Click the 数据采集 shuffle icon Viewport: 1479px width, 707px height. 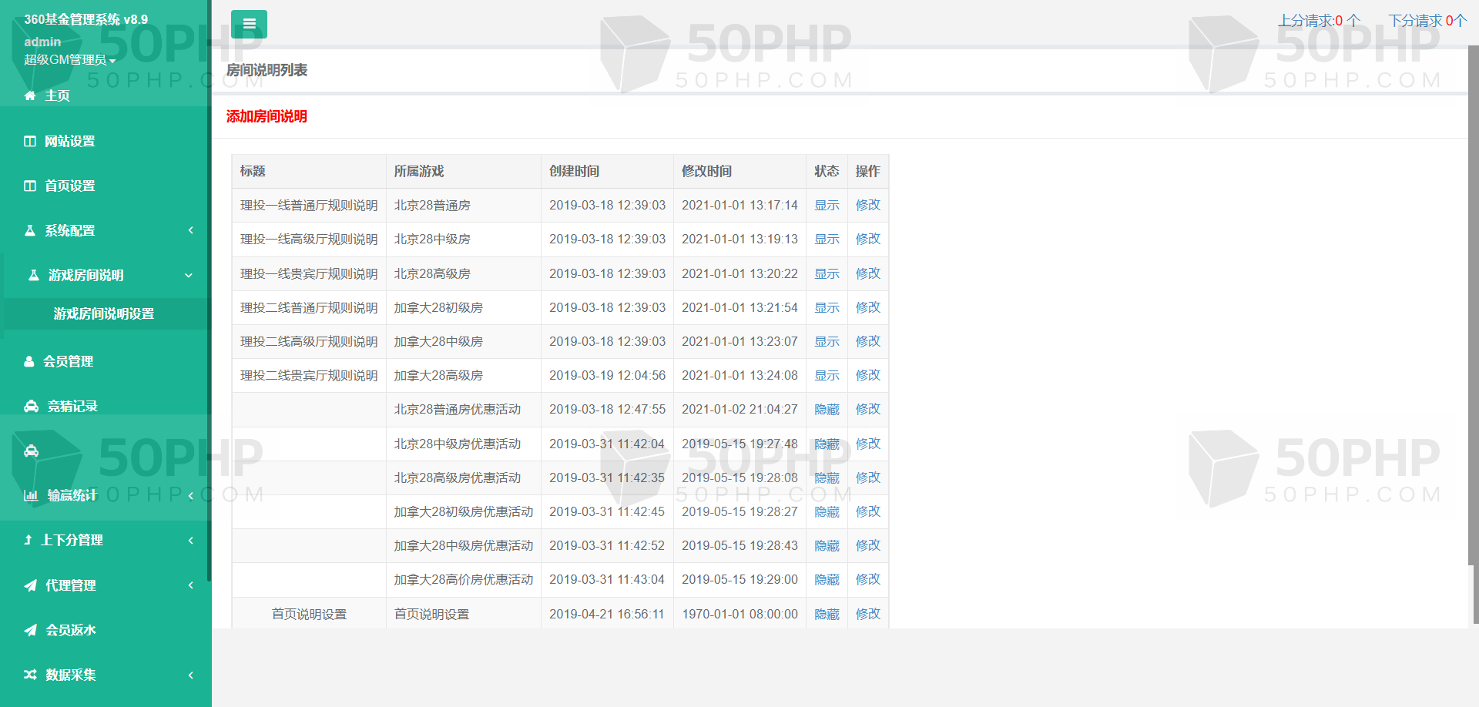tap(30, 675)
